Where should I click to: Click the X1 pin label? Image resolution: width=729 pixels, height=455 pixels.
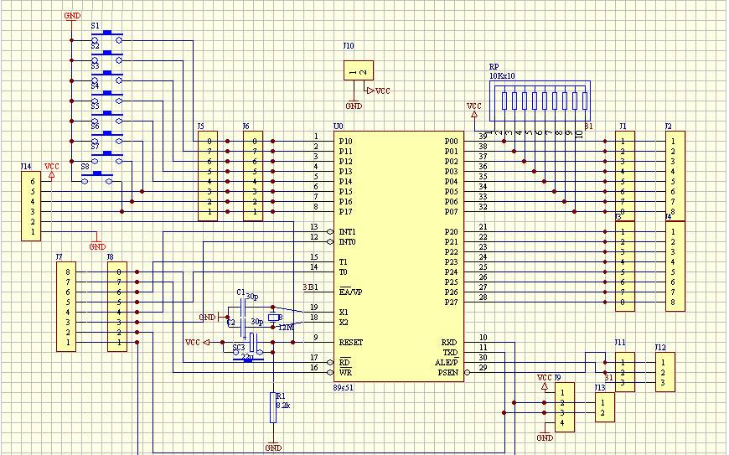click(343, 313)
